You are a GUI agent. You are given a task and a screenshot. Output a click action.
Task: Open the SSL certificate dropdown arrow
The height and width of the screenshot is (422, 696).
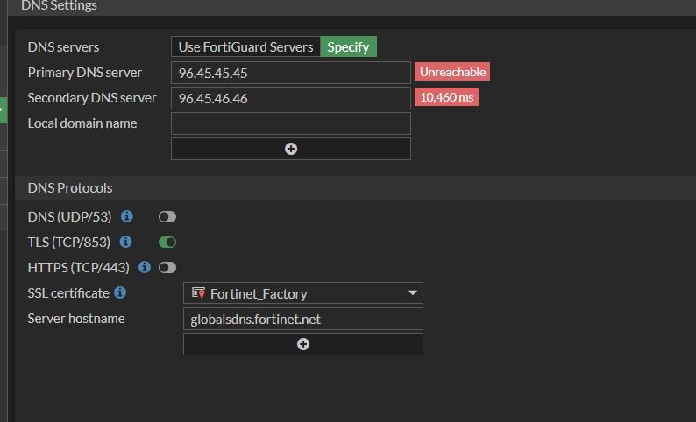coord(413,293)
